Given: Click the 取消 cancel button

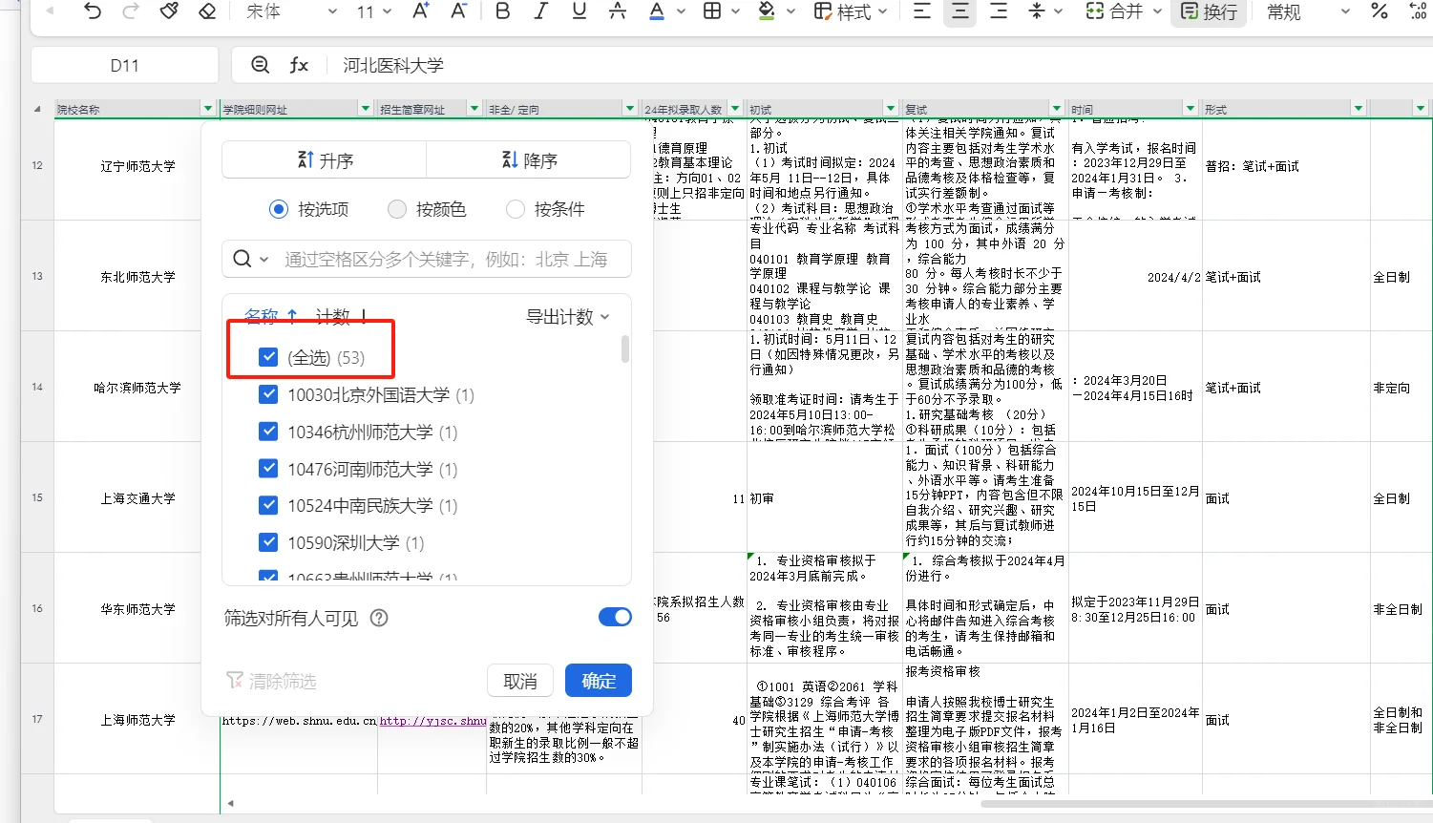Looking at the screenshot, I should pos(520,681).
